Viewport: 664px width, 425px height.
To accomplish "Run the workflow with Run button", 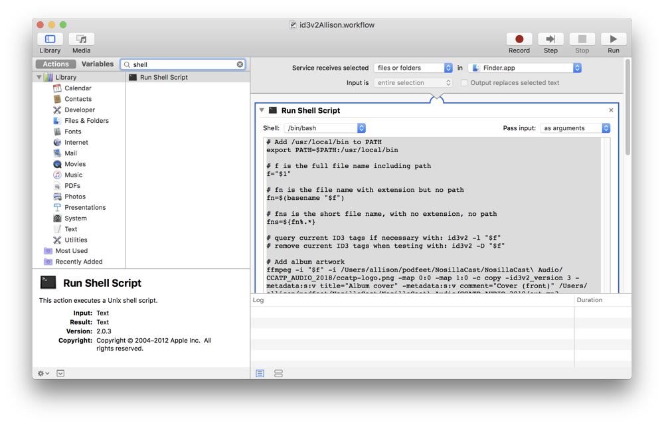I will [613, 40].
